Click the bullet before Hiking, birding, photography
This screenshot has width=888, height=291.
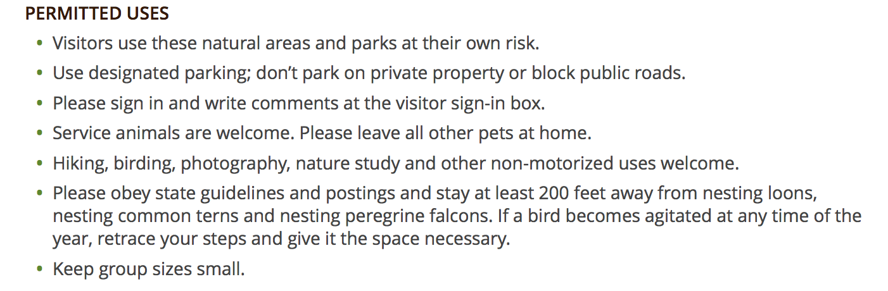[41, 164]
